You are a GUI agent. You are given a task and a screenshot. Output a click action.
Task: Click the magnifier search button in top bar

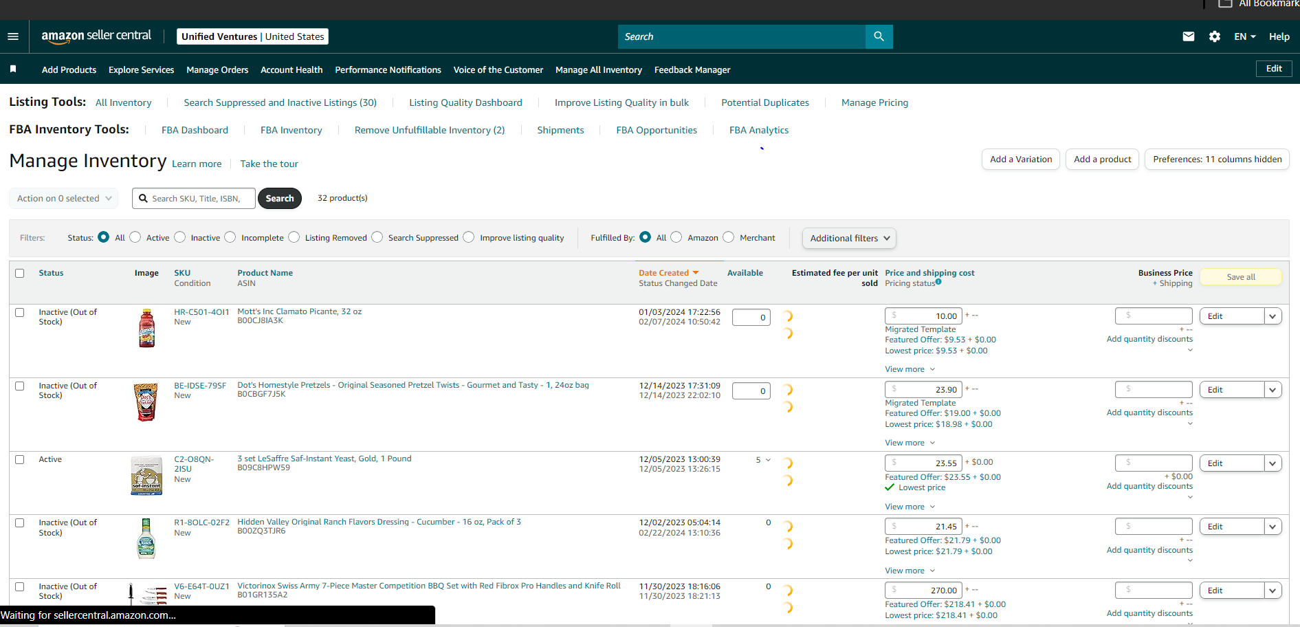879,36
